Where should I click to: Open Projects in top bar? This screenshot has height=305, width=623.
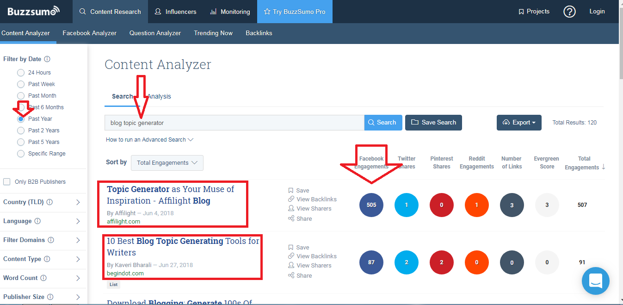[x=534, y=12]
